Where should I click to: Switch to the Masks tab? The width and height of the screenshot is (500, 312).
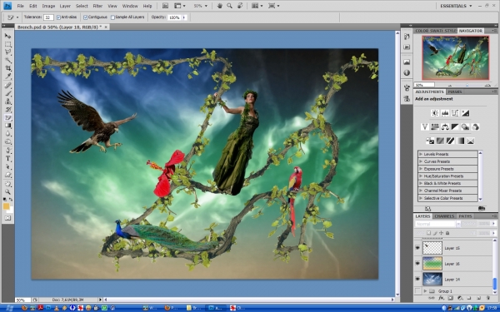click(455, 92)
